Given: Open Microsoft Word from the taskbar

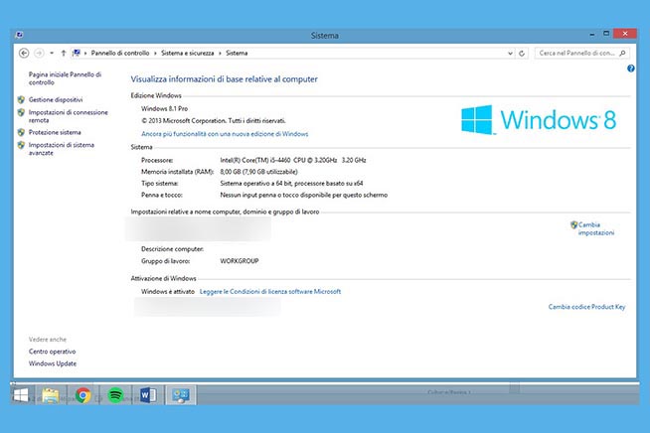Looking at the screenshot, I should [148, 395].
